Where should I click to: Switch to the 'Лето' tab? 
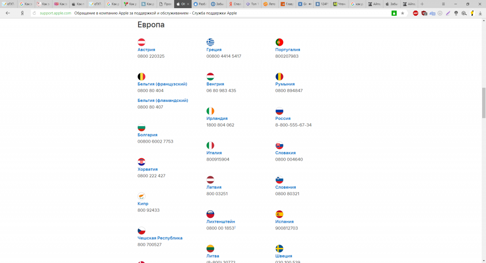coord(270,4)
